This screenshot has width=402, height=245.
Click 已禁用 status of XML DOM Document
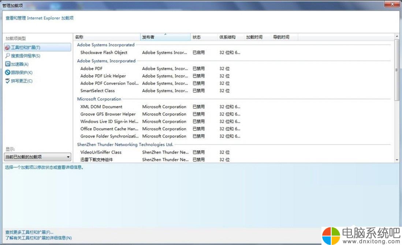coord(199,107)
